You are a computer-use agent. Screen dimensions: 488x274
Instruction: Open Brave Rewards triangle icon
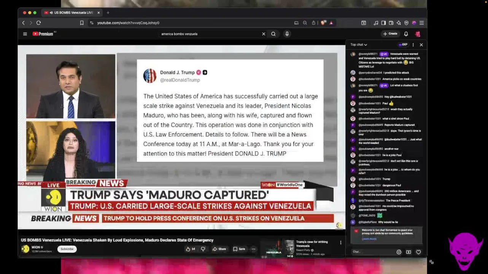[x=331, y=23]
